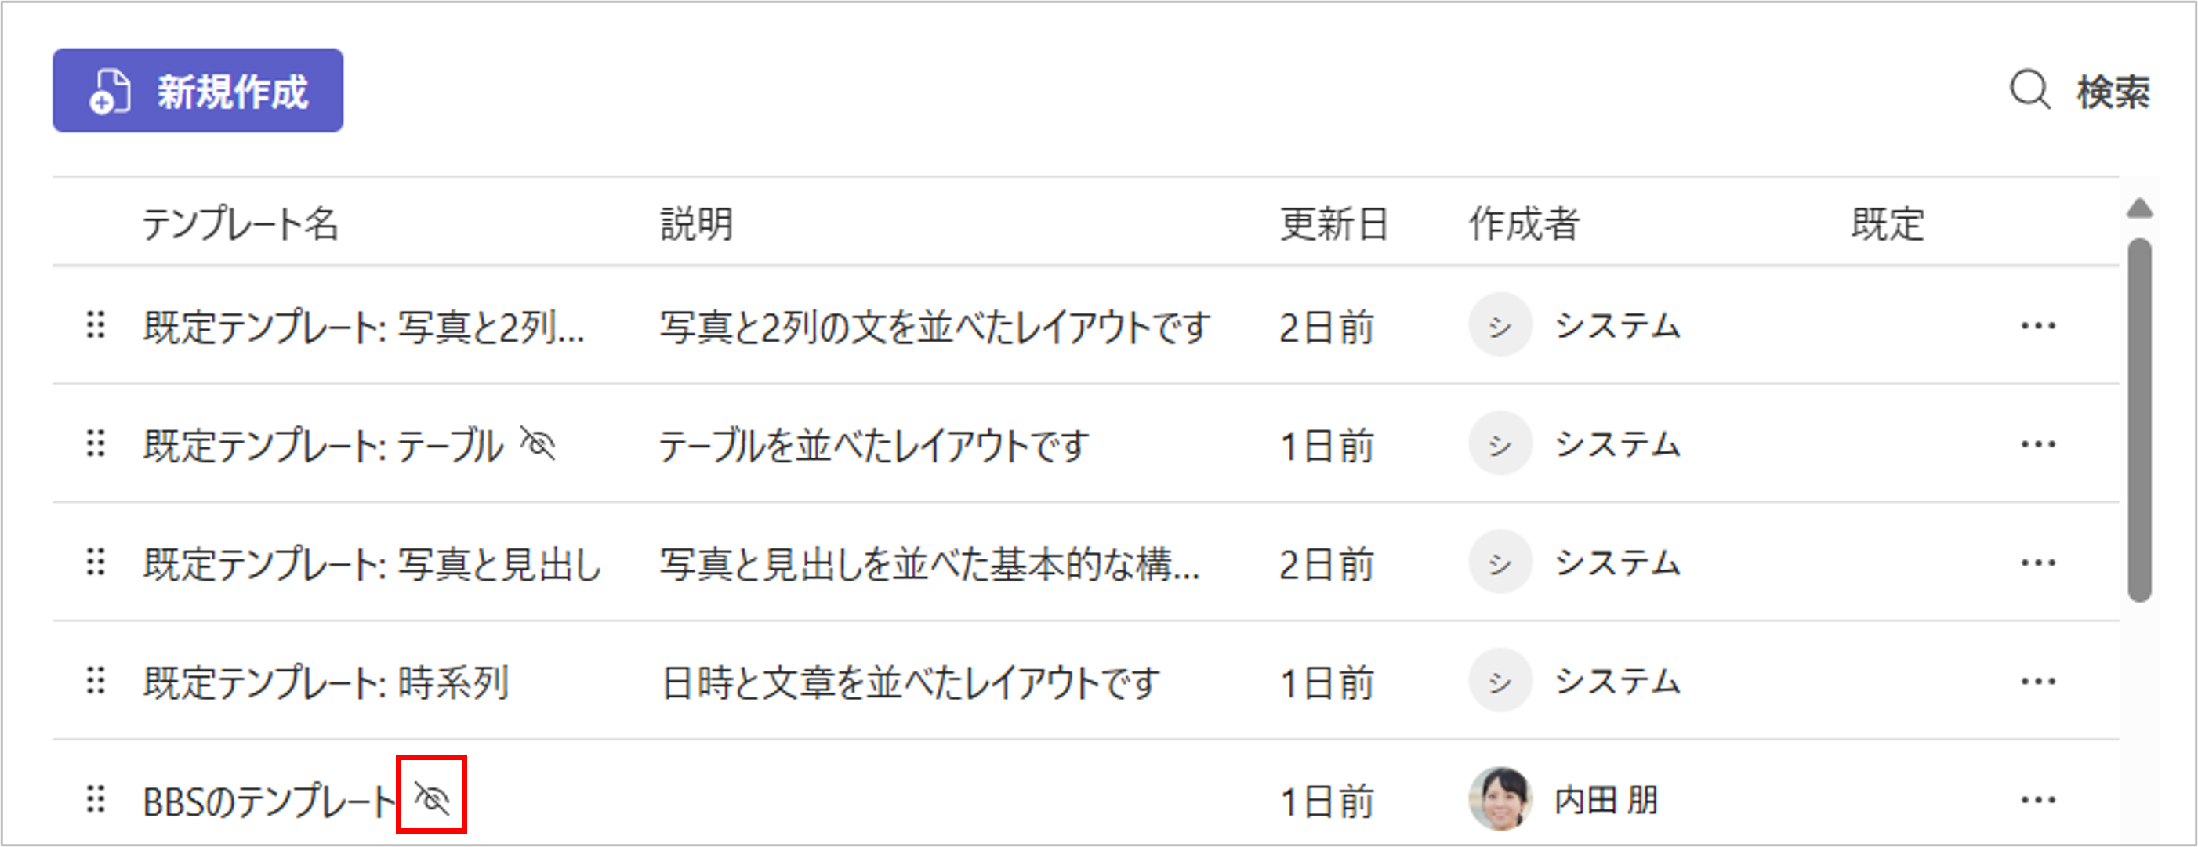The height and width of the screenshot is (847, 2198).
Task: Click drag handle of テーブル template row
Action: 96,443
